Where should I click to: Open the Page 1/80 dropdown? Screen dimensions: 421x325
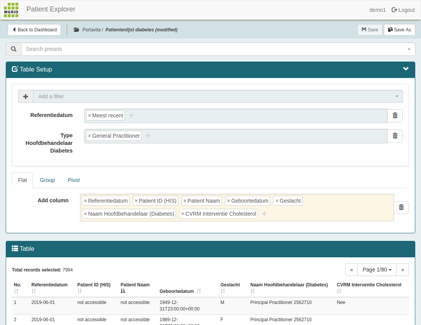coord(377,270)
